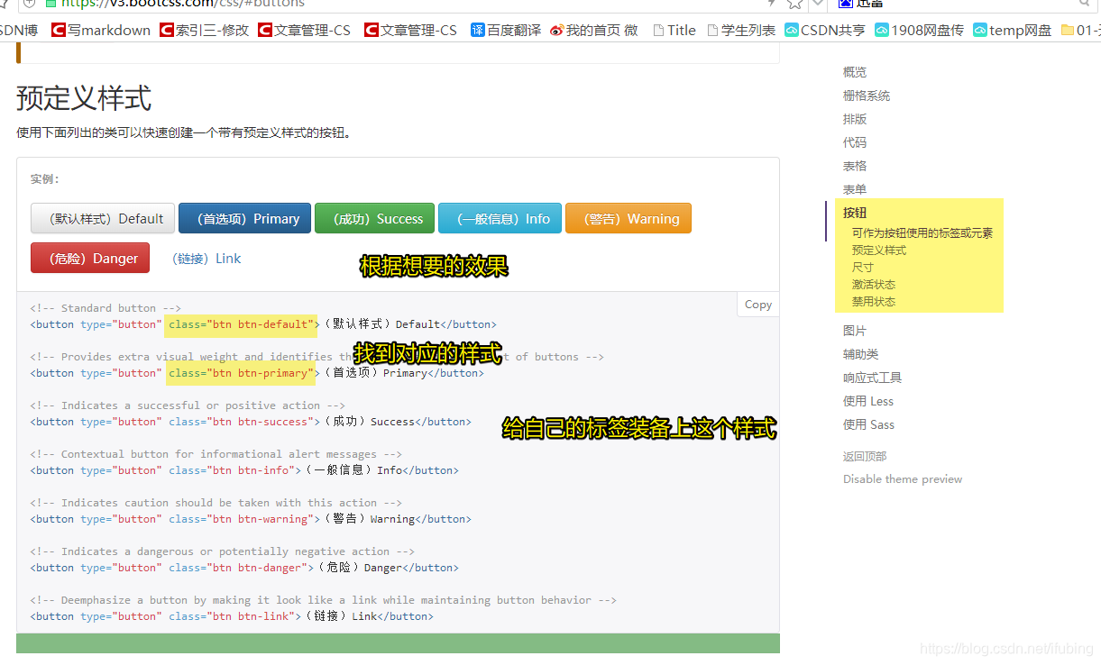Open the temp网盘 bookmark
Image resolution: width=1101 pixels, height=665 pixels.
click(1013, 30)
